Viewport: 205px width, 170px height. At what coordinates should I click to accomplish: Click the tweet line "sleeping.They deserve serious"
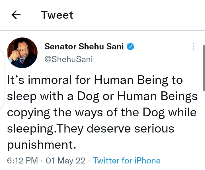[90, 129]
